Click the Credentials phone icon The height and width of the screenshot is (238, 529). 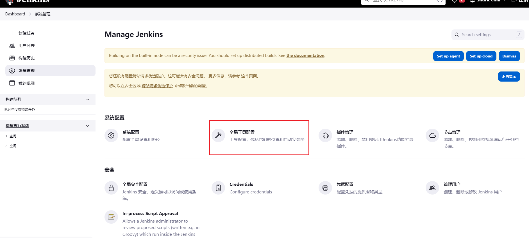click(x=218, y=188)
